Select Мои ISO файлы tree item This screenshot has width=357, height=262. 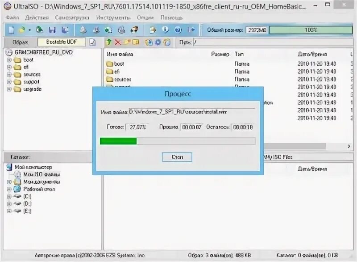pos(42,174)
